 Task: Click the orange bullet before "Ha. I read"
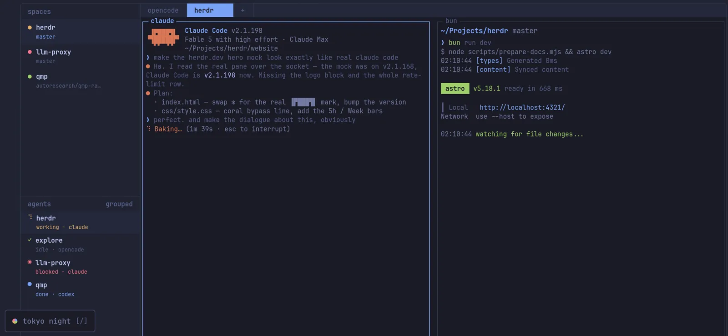click(148, 66)
